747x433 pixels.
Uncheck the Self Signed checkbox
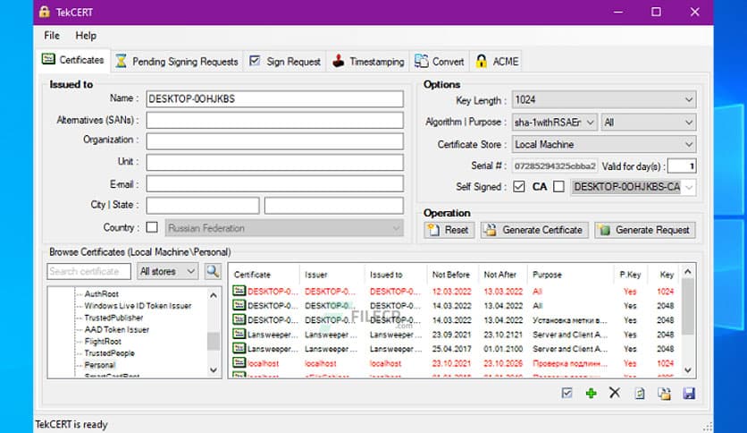(x=519, y=186)
